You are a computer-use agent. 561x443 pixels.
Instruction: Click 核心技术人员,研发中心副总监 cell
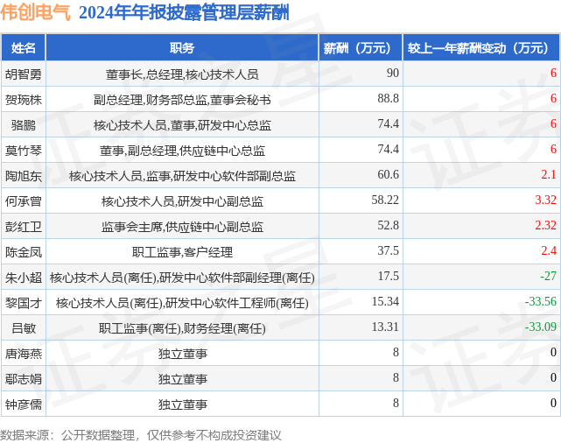tap(182, 201)
